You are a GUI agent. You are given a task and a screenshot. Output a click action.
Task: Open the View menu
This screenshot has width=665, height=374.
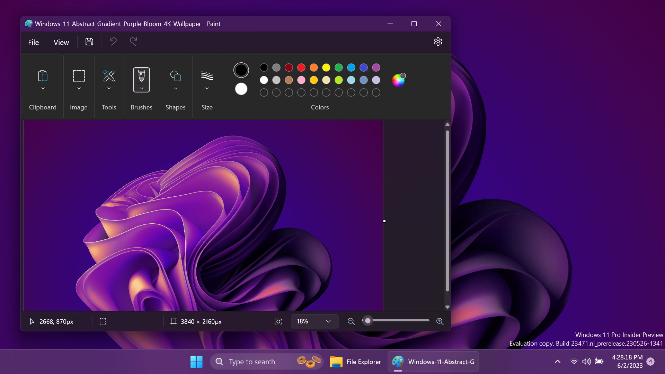(61, 42)
